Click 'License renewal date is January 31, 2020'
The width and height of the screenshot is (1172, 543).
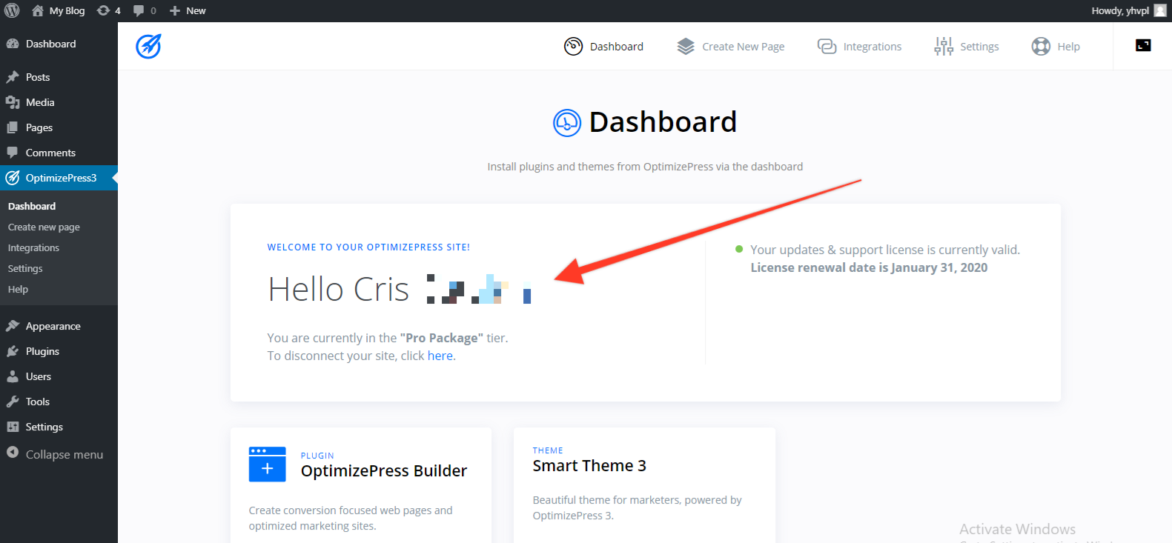pos(869,267)
